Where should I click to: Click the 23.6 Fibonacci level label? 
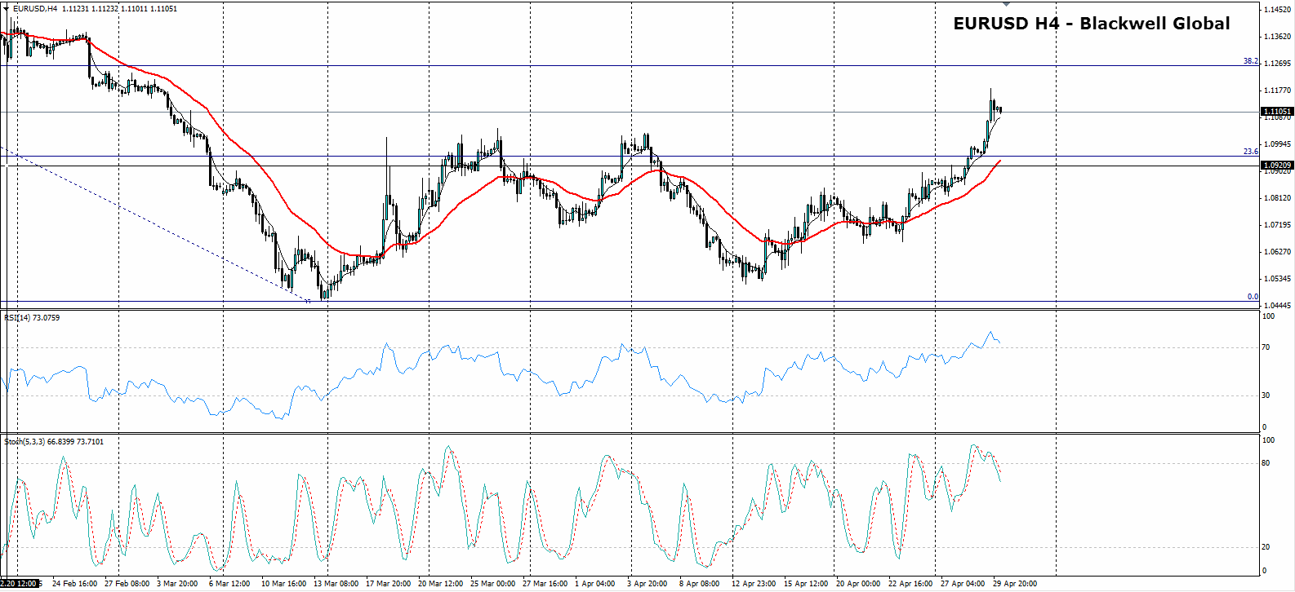1250,152
